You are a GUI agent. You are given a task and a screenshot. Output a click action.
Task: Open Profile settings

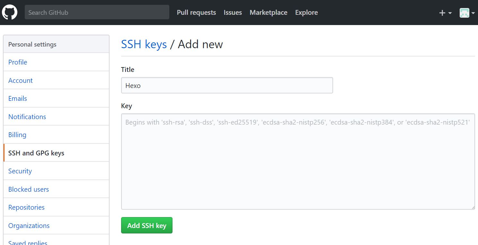(x=56, y=62)
